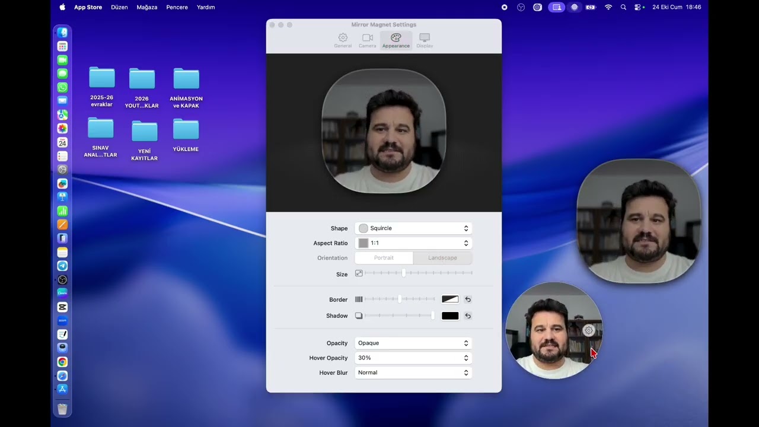Open CapCut from the dock

click(62, 307)
